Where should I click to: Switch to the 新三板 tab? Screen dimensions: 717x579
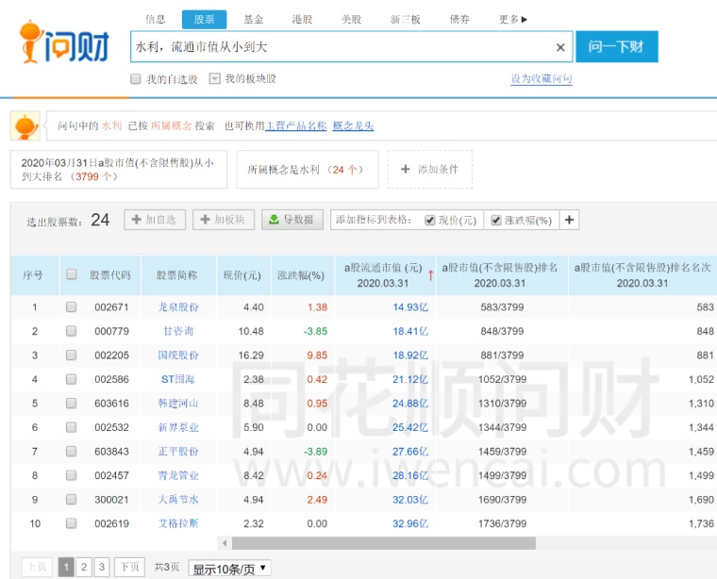(x=405, y=19)
